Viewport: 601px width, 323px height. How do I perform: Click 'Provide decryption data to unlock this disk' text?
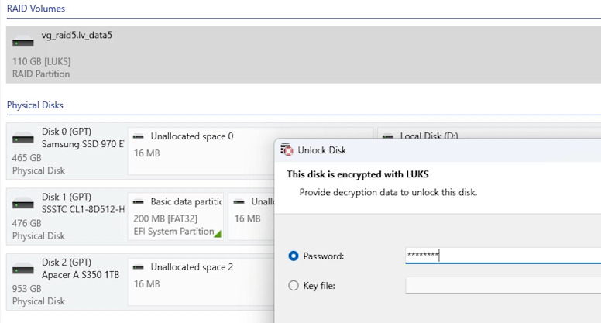[388, 192]
